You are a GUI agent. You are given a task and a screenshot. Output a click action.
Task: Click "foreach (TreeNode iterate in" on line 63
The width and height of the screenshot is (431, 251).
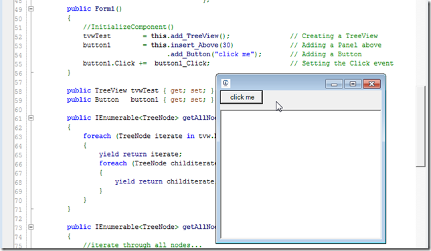coord(139,136)
